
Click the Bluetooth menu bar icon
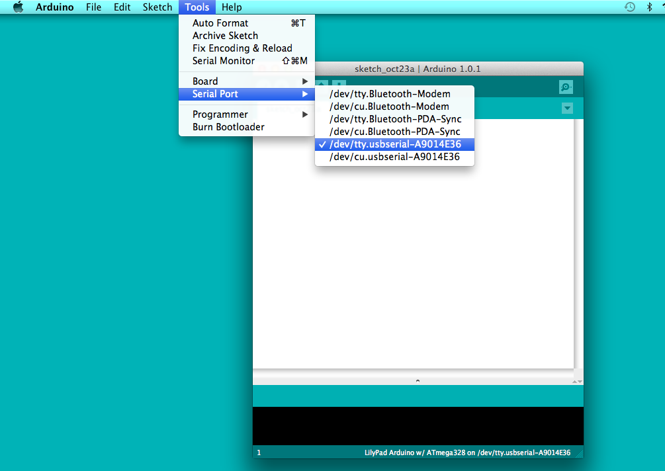(x=649, y=7)
